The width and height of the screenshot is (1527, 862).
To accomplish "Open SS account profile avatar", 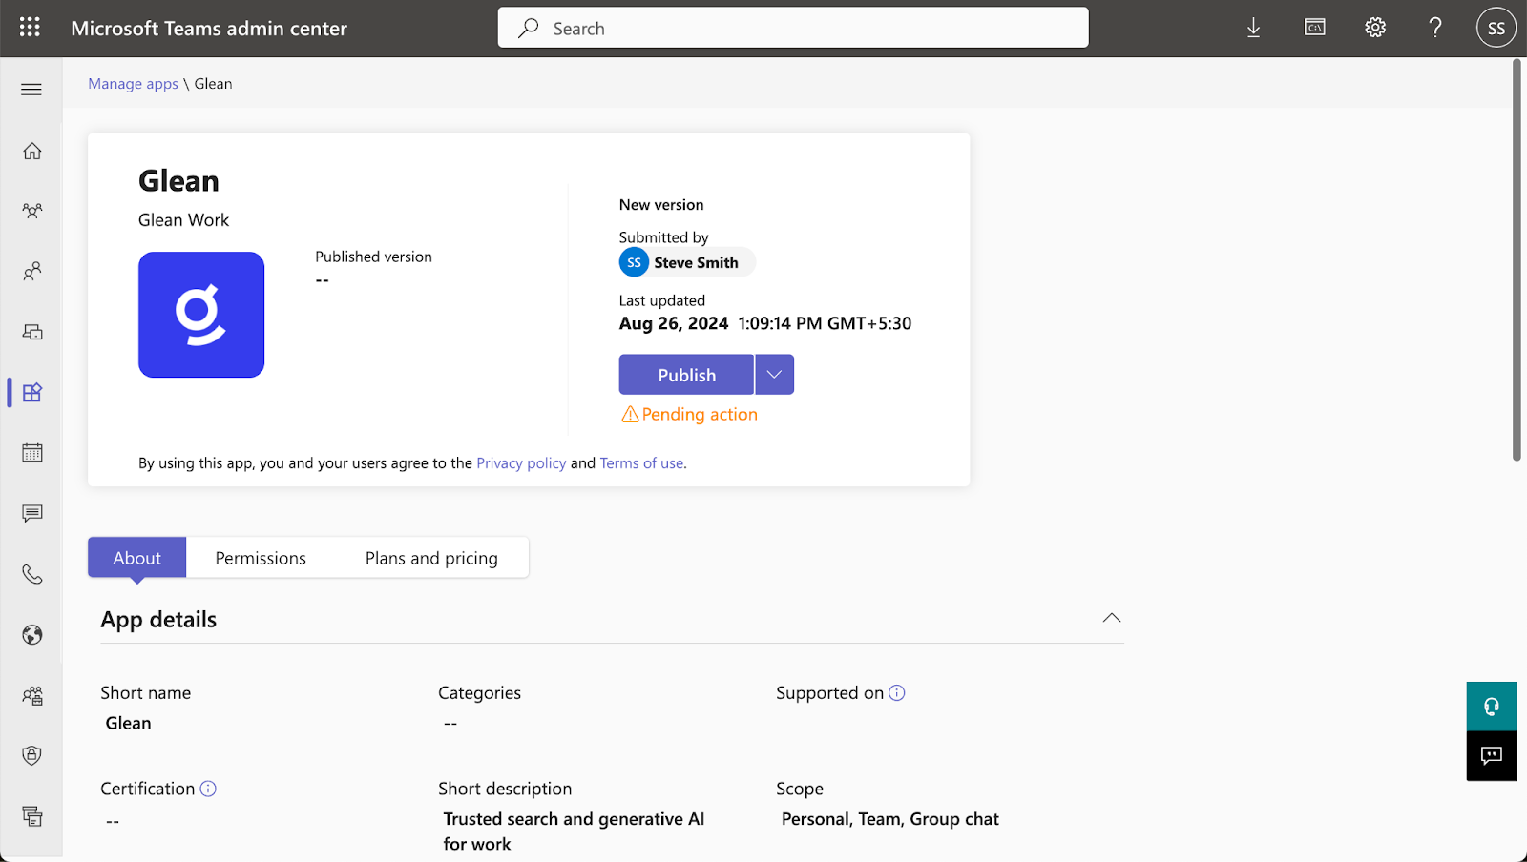I will point(1496,28).
